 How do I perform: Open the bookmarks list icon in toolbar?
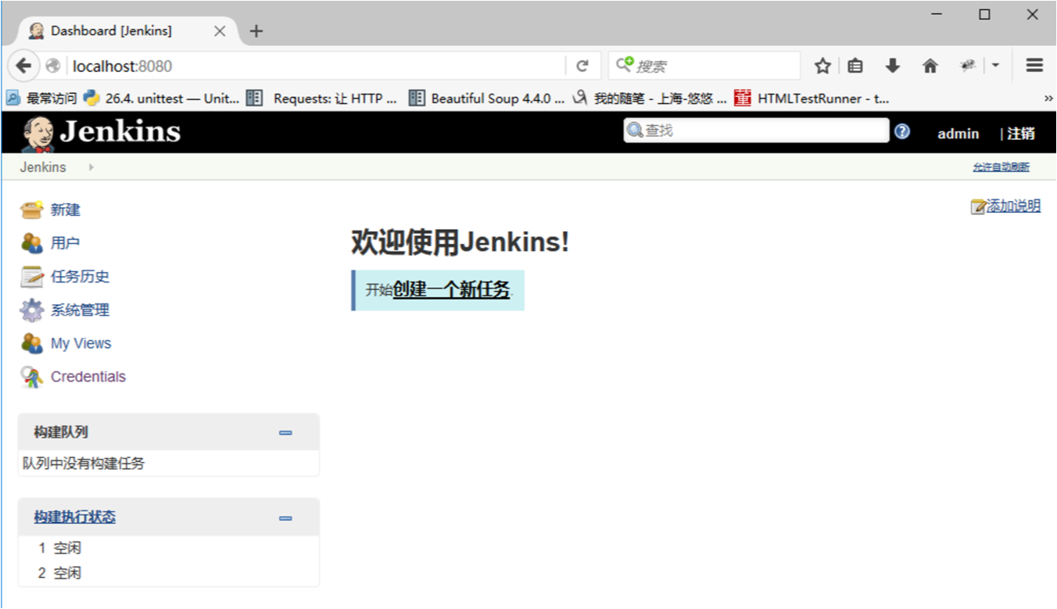click(x=856, y=66)
